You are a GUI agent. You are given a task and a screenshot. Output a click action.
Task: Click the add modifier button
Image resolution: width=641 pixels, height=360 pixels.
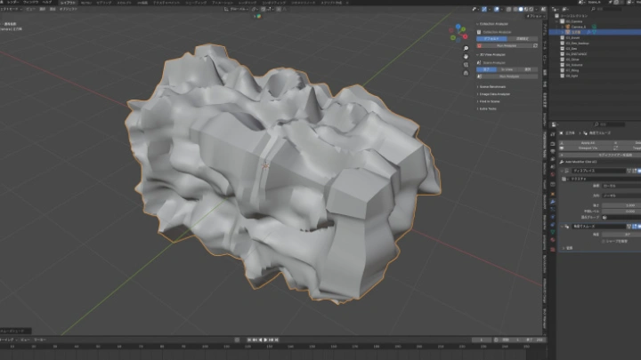click(600, 155)
